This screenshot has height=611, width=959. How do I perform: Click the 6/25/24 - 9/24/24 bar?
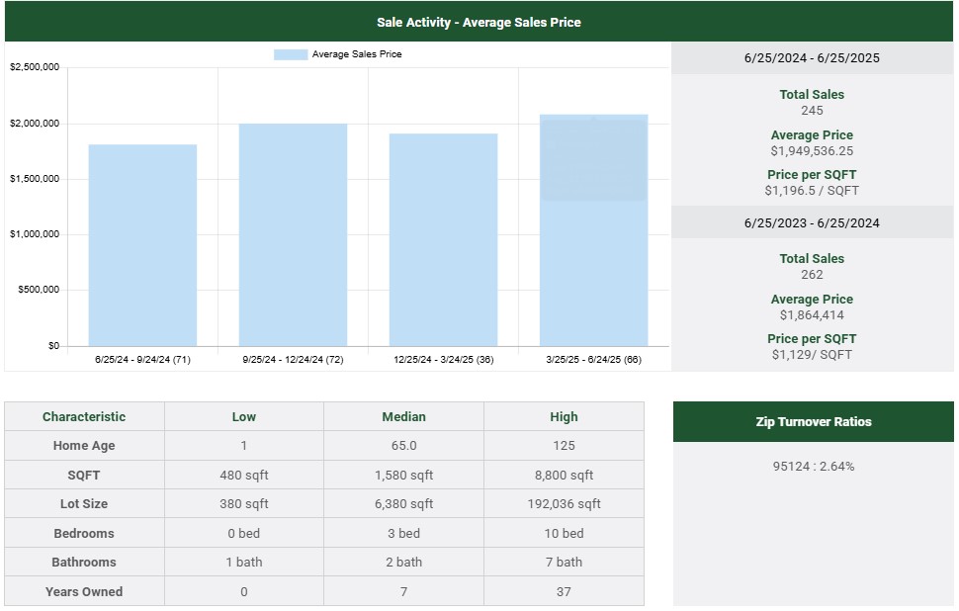click(x=142, y=245)
